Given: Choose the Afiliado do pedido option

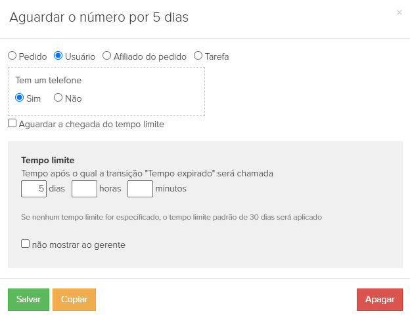Looking at the screenshot, I should coord(106,56).
